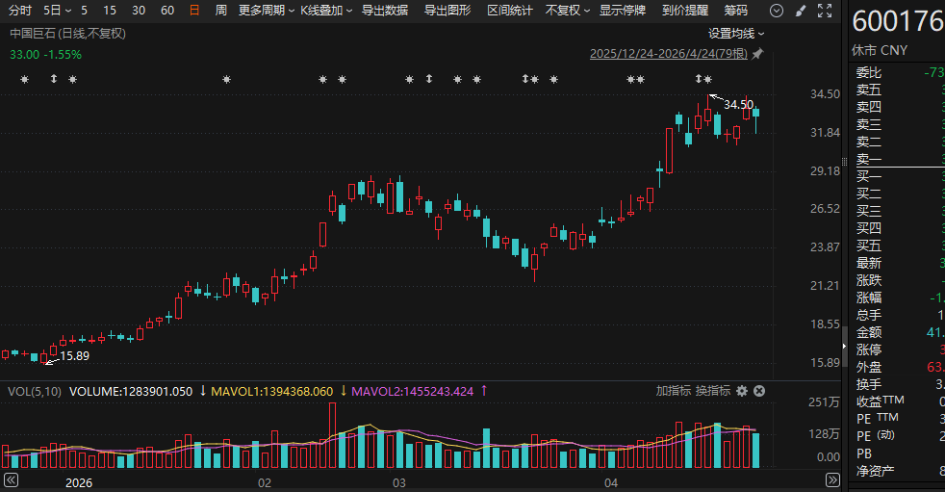945x492 pixels.
Task: Click 导出数据 export data button
Action: pyautogui.click(x=385, y=11)
